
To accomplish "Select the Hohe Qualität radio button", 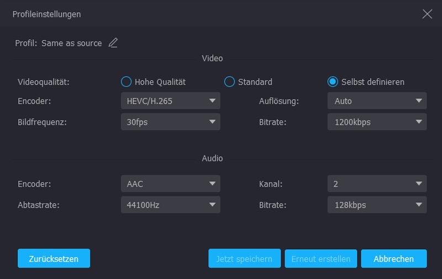I will point(126,82).
